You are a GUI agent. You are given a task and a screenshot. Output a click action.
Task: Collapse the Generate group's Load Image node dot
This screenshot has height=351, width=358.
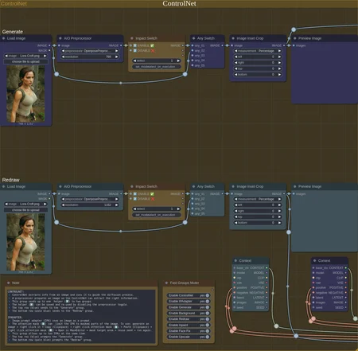pyautogui.click(x=3, y=38)
